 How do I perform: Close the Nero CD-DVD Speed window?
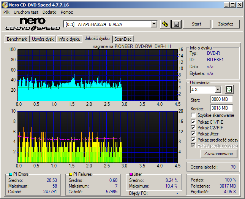[240, 5]
